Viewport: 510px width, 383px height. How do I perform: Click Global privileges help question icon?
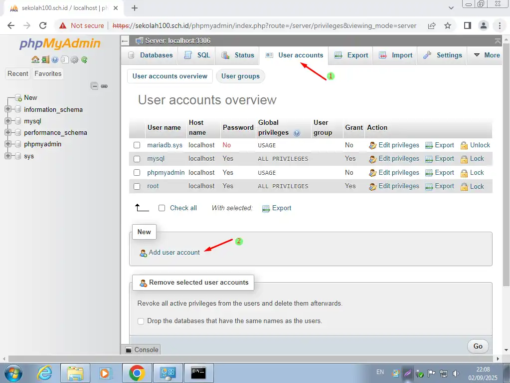(x=297, y=133)
